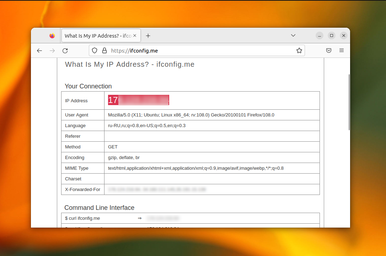Select the What Is My IP Address tab
This screenshot has width=386, height=256.
(x=98, y=36)
